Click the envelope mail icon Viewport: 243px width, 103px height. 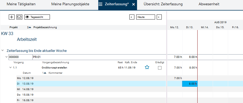pos(19,17)
